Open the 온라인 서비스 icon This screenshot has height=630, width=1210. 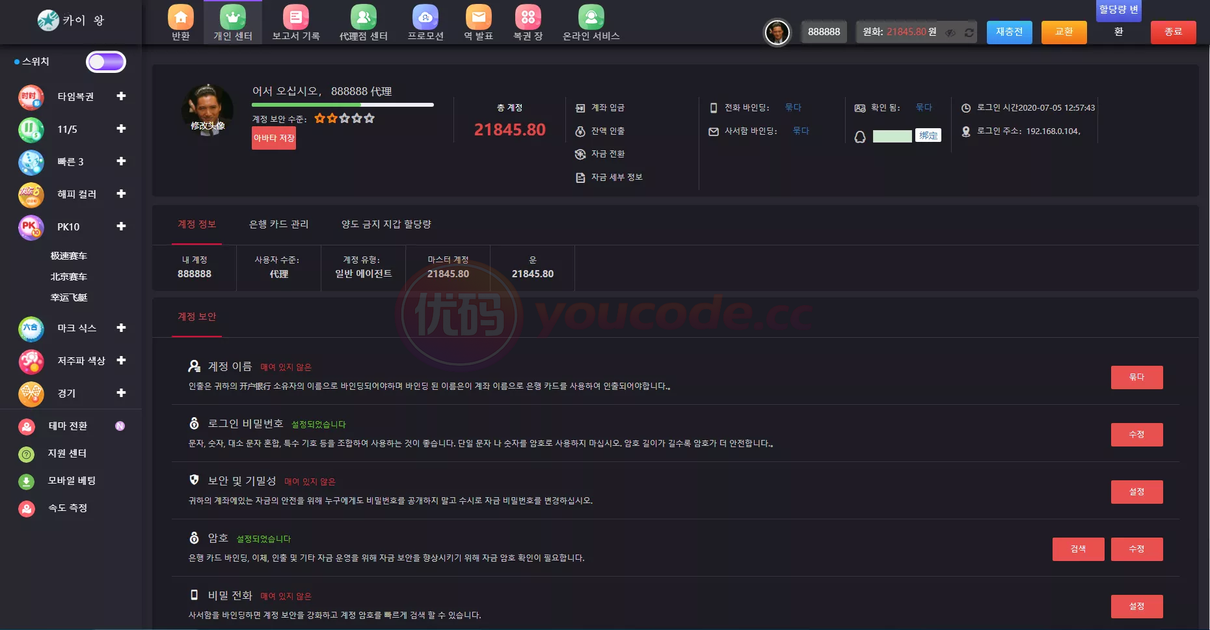pos(591,18)
